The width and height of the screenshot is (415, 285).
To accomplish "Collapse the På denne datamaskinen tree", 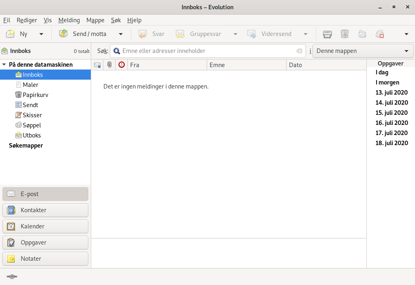I will click(4, 65).
